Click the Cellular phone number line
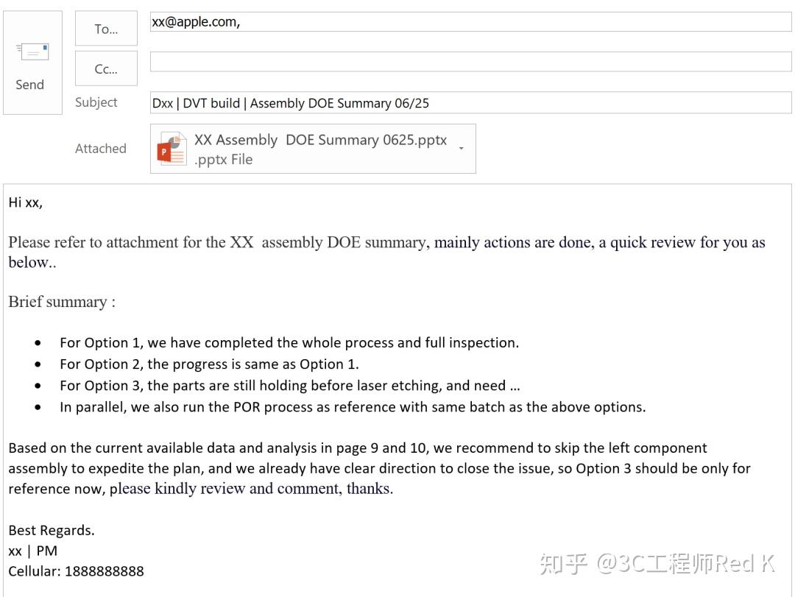Image resolution: width=795 pixels, height=597 pixels. coord(76,571)
